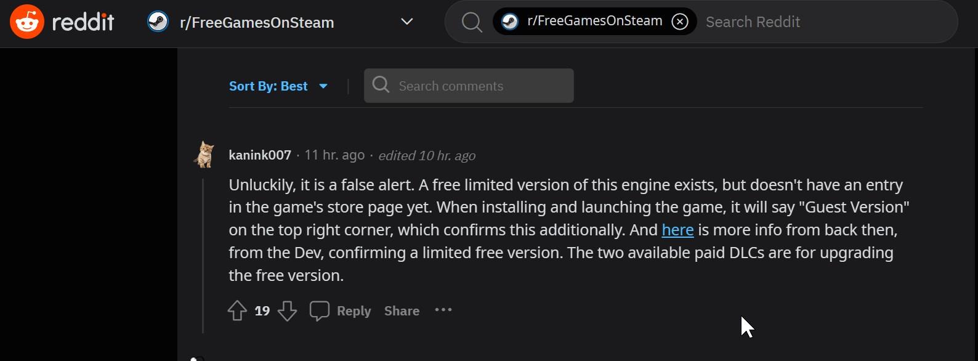Image resolution: width=978 pixels, height=361 pixels.
Task: Open the Sort By: Best dropdown
Action: coord(278,86)
